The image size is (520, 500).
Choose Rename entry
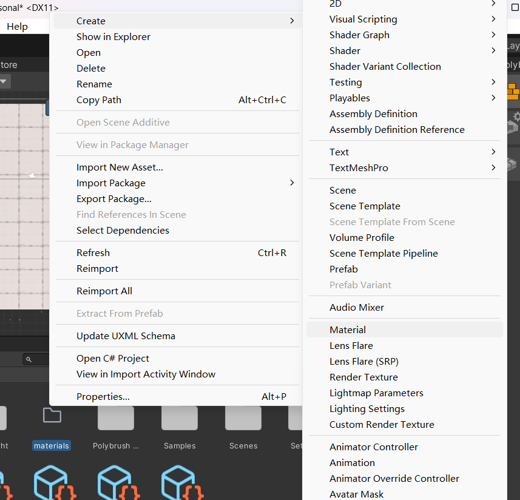click(x=177, y=84)
